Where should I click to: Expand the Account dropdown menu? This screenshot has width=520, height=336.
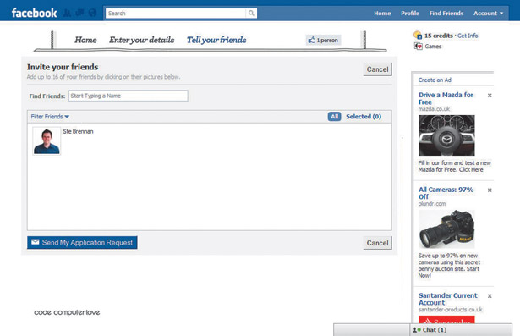488,14
